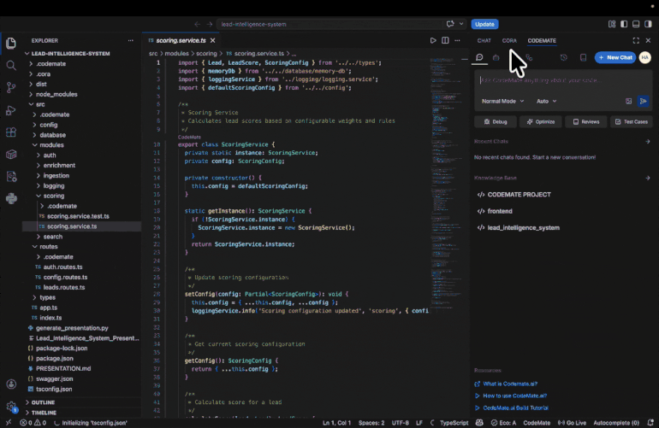This screenshot has height=428, width=659.
Task: Click the lead-intelligence-system command search box
Action: tap(329, 24)
